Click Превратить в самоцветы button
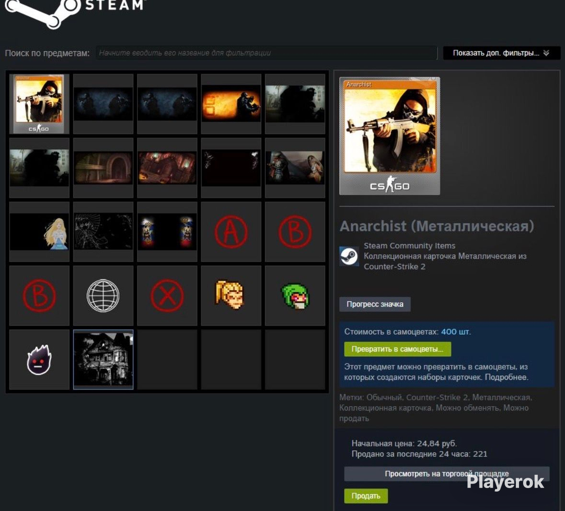 (x=397, y=349)
